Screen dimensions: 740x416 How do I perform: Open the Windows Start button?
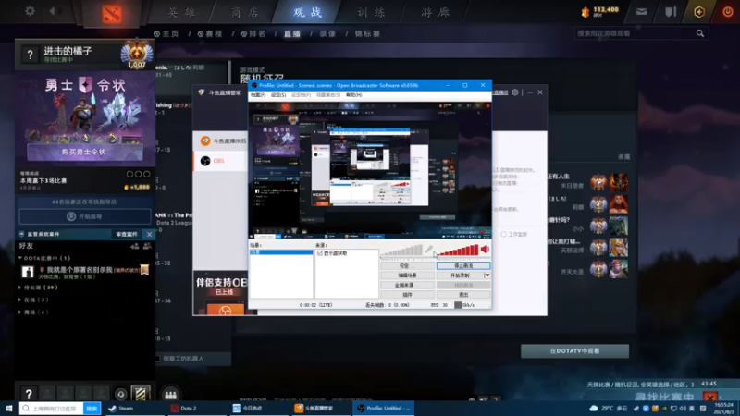click(9, 408)
